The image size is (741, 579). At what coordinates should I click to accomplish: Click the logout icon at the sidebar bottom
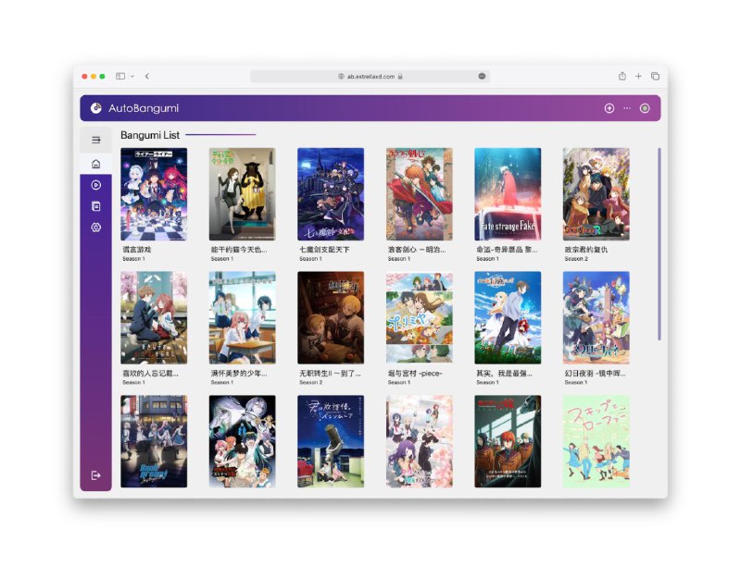(x=95, y=474)
